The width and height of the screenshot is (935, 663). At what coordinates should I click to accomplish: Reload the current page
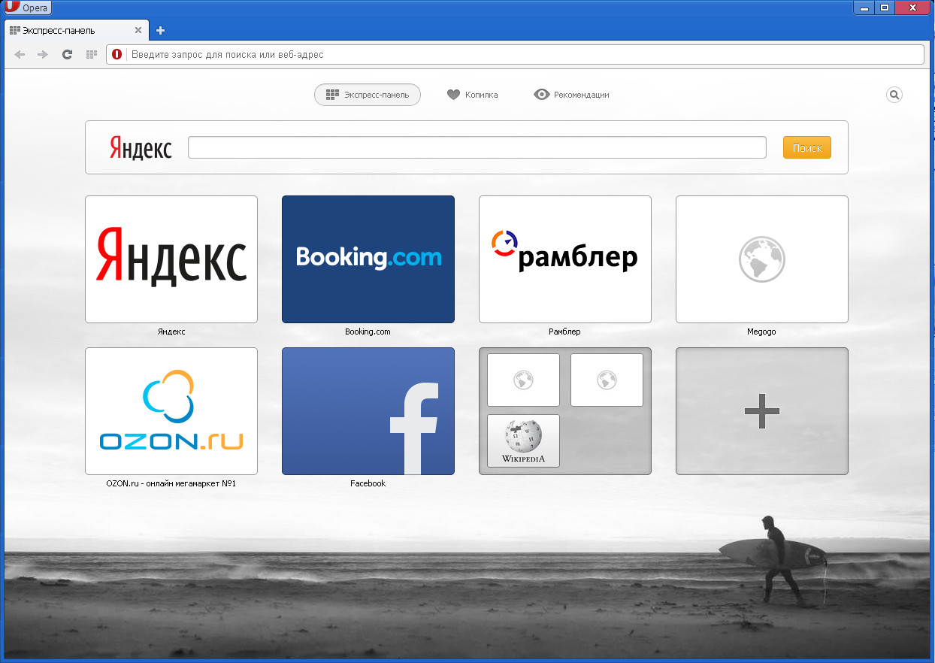pyautogui.click(x=67, y=54)
